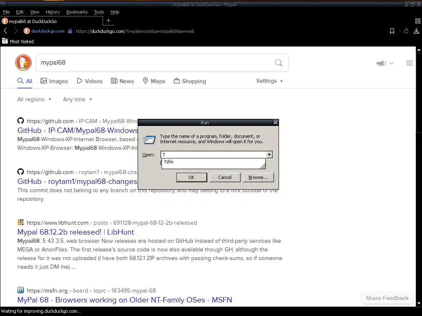
Task: Switch to the Videos tab
Action: click(x=89, y=81)
